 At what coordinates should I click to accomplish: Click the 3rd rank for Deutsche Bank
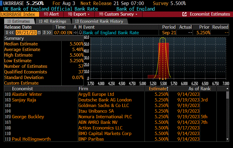click(204, 100)
